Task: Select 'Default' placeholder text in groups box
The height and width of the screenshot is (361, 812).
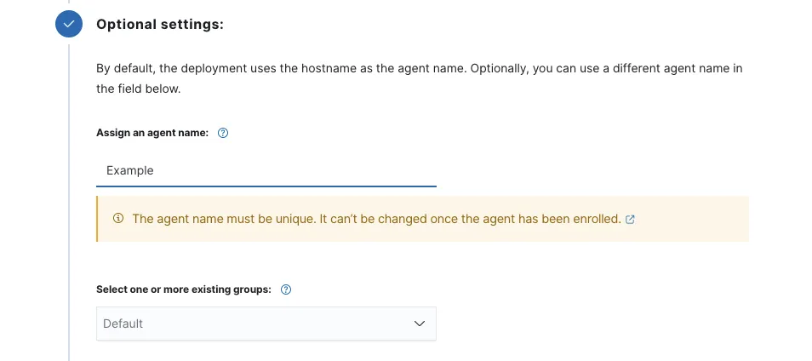Action: (x=123, y=324)
